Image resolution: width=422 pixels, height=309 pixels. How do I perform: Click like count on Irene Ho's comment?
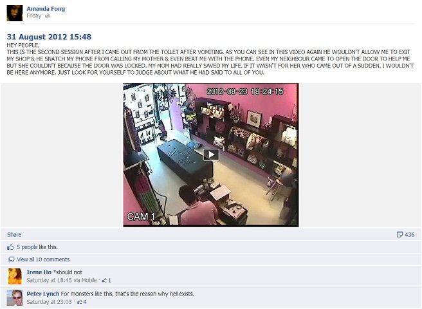[x=107, y=281]
